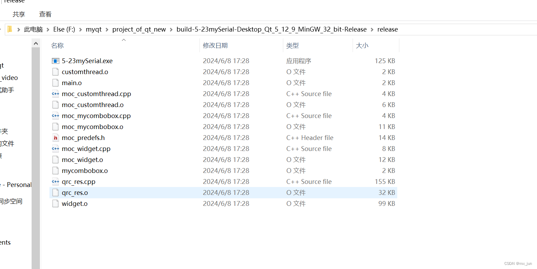The height and width of the screenshot is (269, 537).
Task: Open the 共享 ribbon tab
Action: point(19,14)
